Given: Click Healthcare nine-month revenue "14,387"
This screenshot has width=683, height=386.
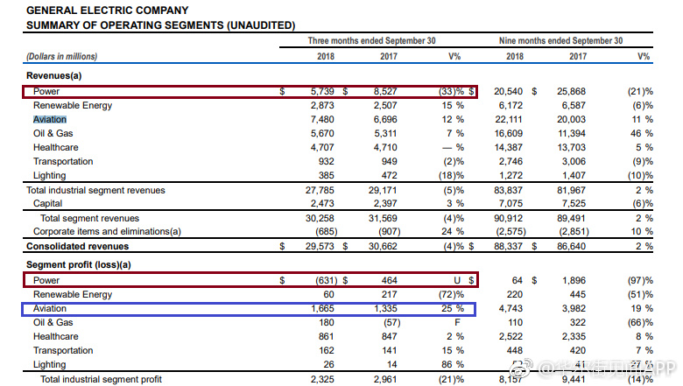Looking at the screenshot, I should (509, 147).
